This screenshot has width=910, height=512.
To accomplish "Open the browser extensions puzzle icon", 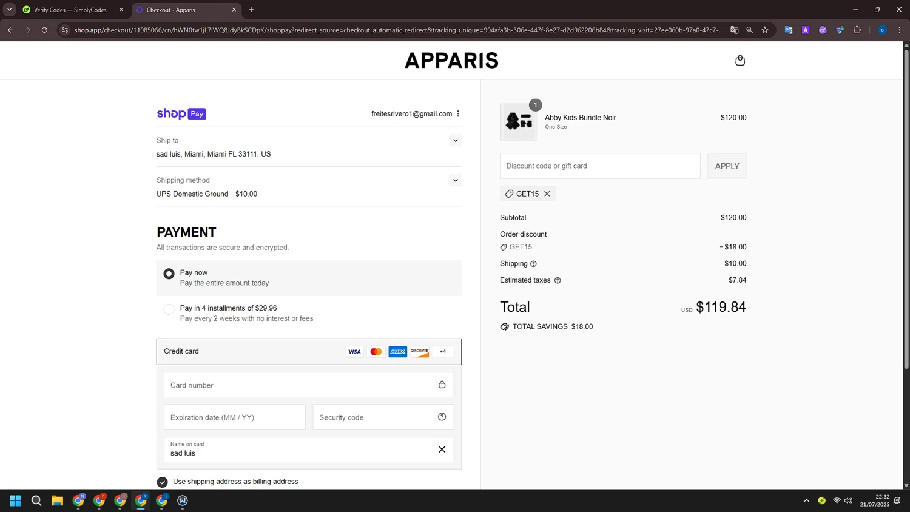I will click(x=857, y=30).
